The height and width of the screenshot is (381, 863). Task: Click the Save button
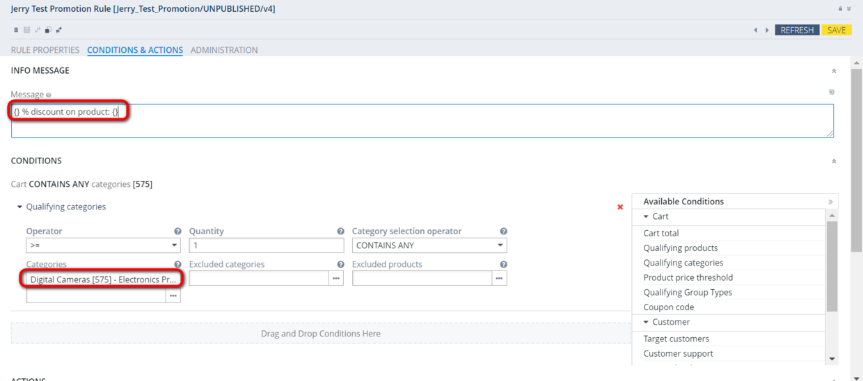coord(837,31)
